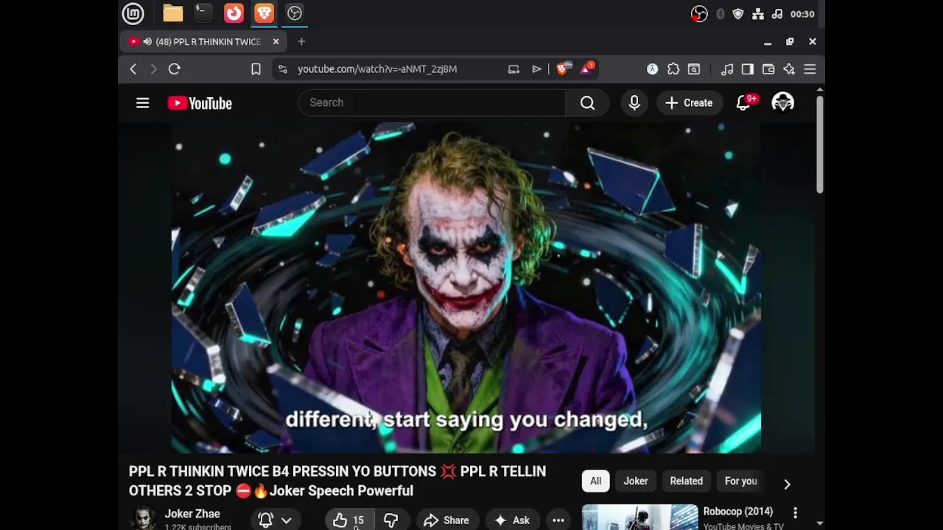Click the media cast icon in address bar
This screenshot has height=530, width=943.
pyautogui.click(x=513, y=69)
